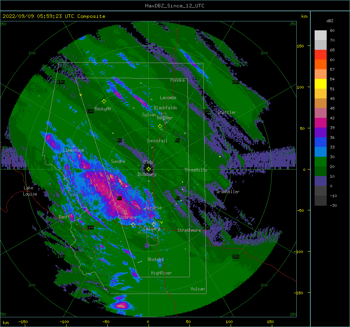
Task: Click the yellow diamond marker below RedDeer
Action: pos(160,126)
